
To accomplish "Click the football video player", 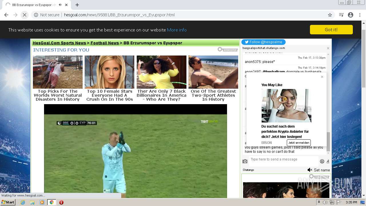I will coord(136,151).
